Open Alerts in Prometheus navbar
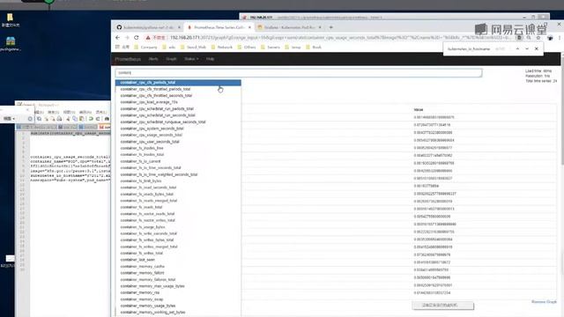 tap(153, 59)
